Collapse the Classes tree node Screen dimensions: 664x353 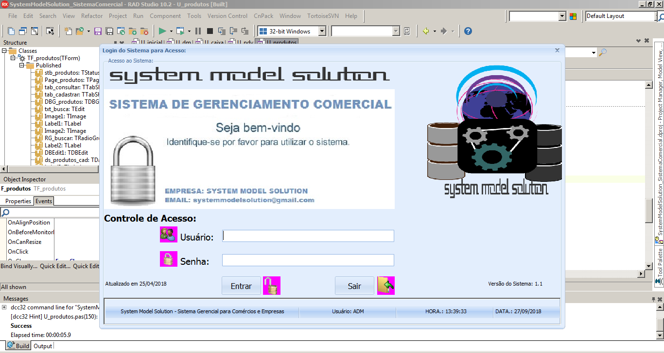[x=4, y=51]
